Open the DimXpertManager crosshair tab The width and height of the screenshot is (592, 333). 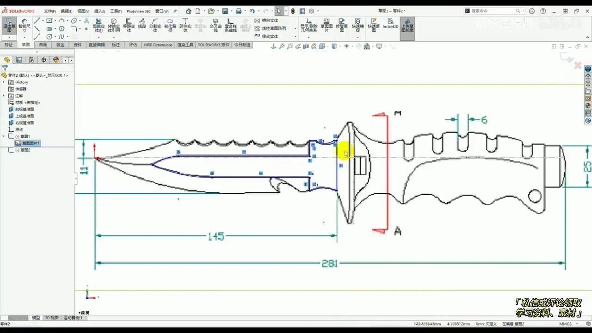pos(44,60)
